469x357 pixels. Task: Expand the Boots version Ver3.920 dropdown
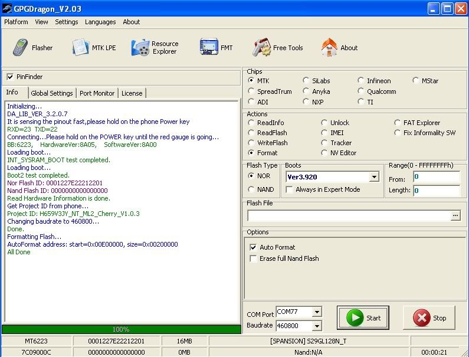point(374,177)
